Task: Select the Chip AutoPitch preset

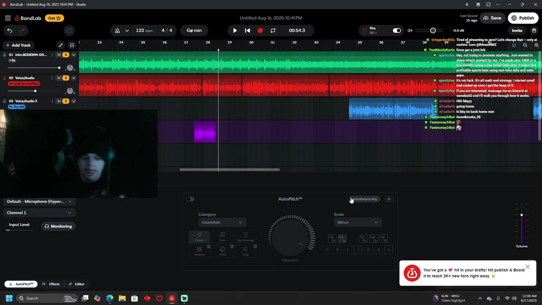Action: tap(246, 251)
